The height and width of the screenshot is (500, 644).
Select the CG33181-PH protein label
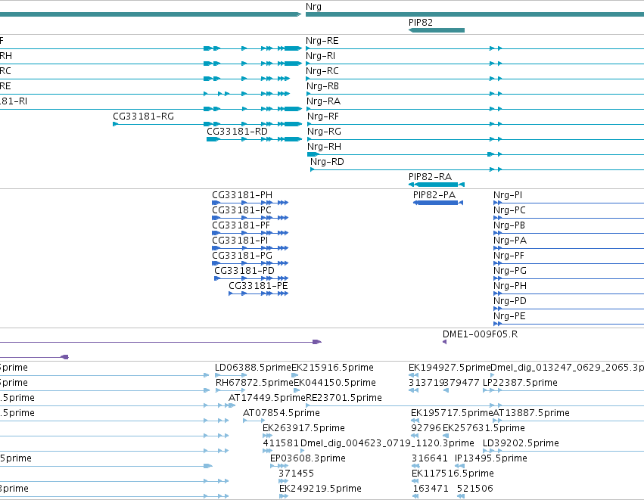tap(242, 195)
